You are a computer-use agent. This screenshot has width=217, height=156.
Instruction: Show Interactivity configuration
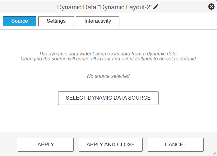98,21
